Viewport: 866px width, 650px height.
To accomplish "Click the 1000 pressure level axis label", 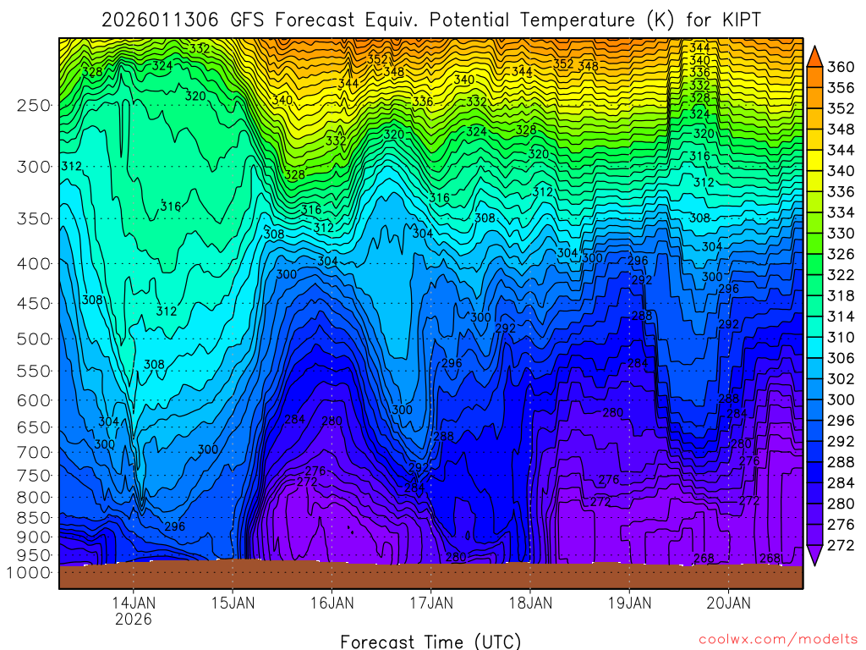I will click(29, 573).
